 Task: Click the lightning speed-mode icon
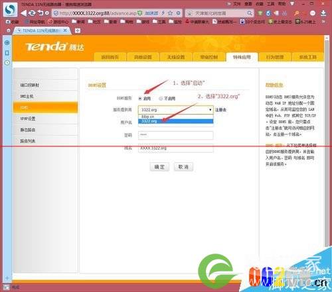(x=163, y=13)
